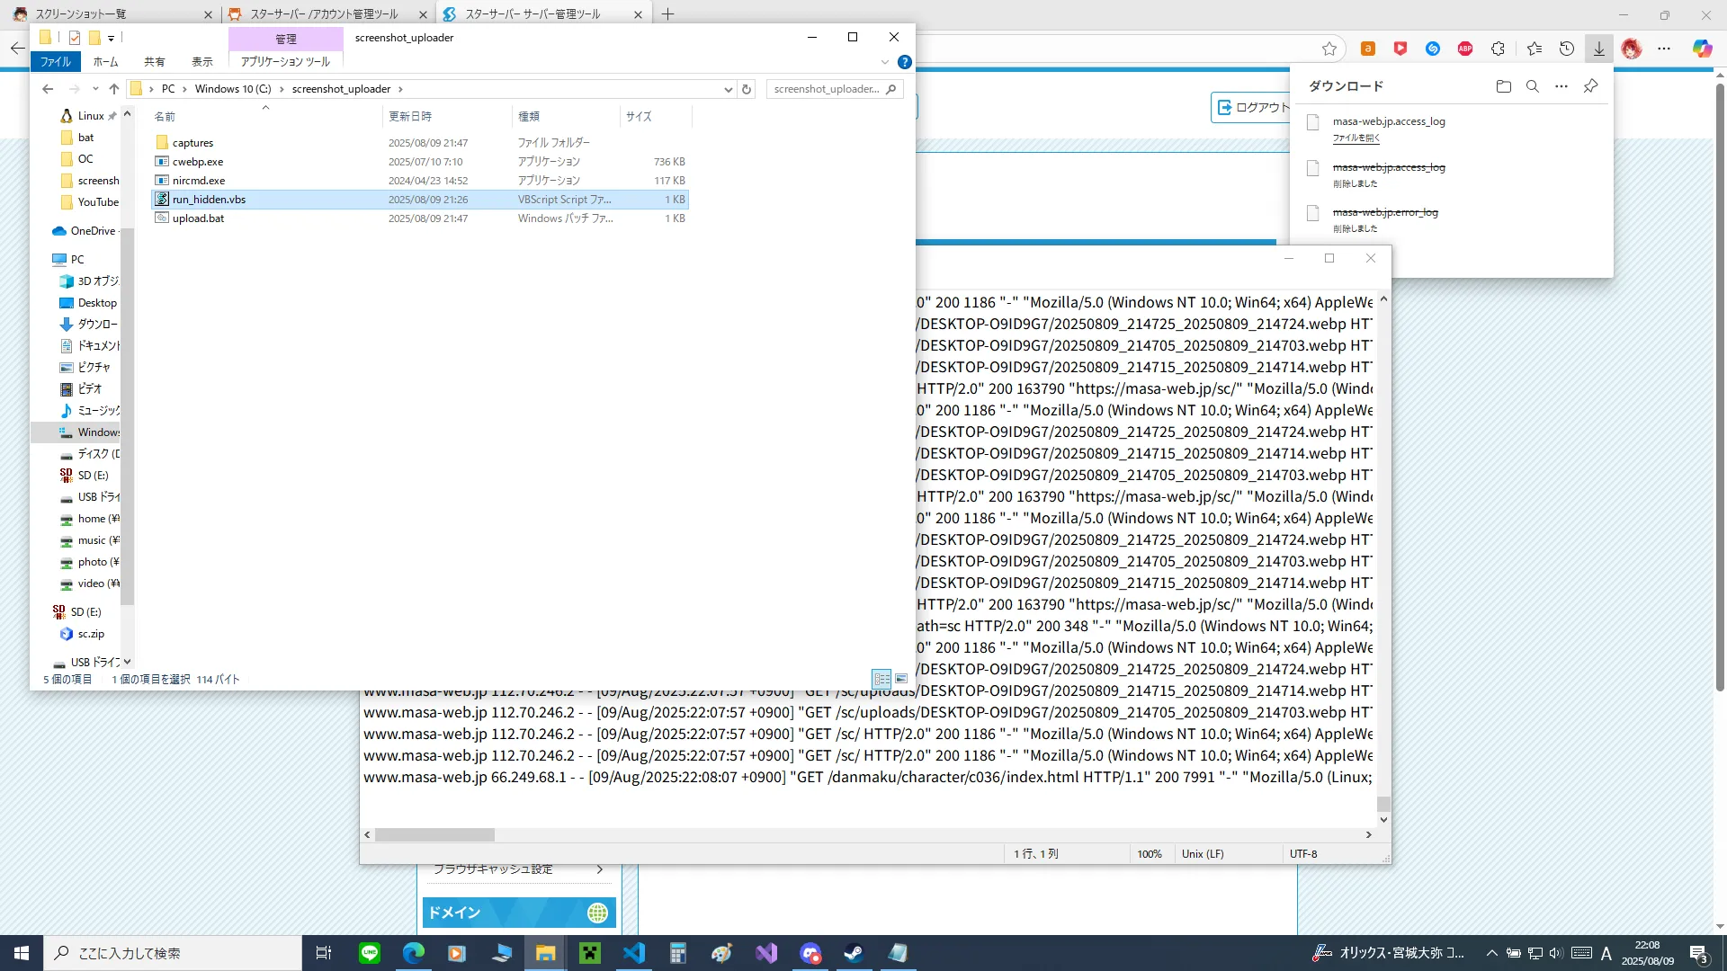Toggle the IME input mode indicator A

pyautogui.click(x=1606, y=953)
